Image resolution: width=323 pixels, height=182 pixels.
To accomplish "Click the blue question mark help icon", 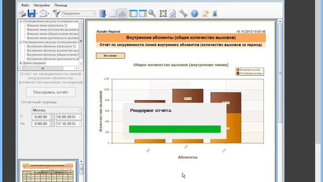I will point(194,14).
